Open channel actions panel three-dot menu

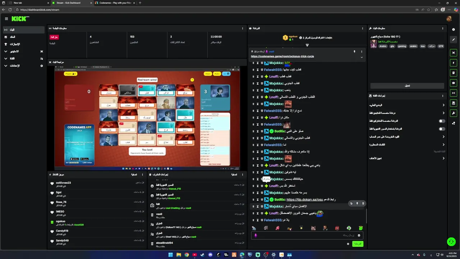click(x=443, y=96)
